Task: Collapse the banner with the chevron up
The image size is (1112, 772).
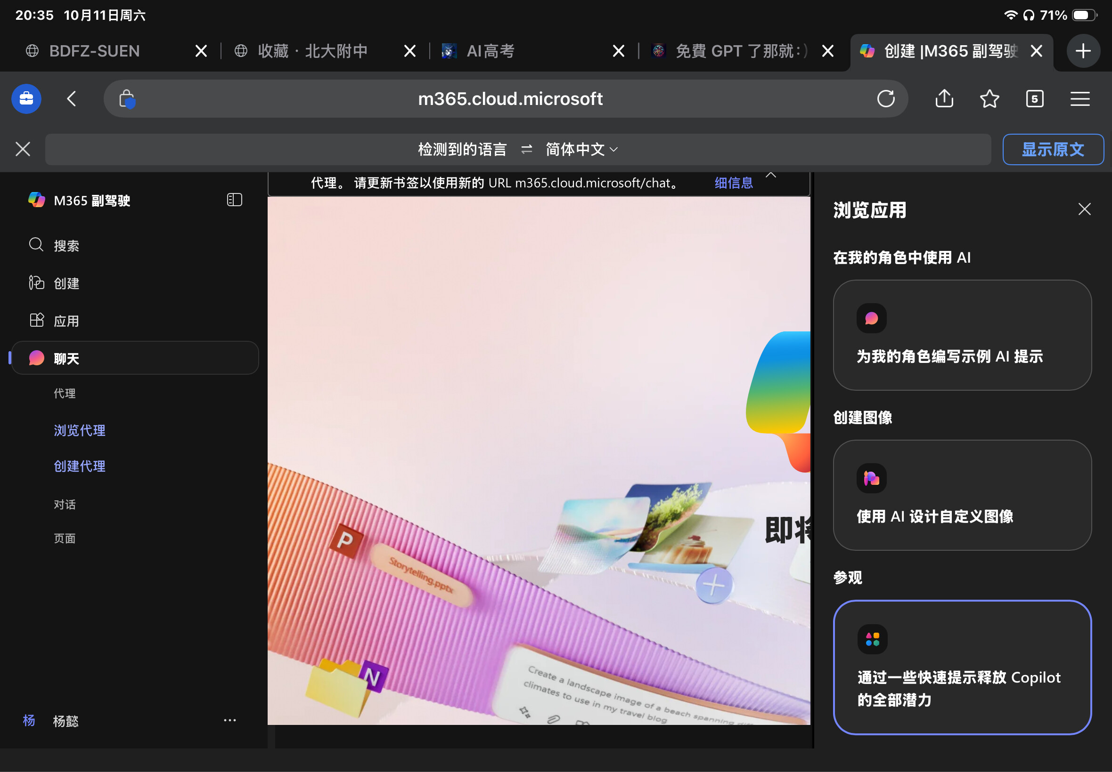Action: pos(771,176)
